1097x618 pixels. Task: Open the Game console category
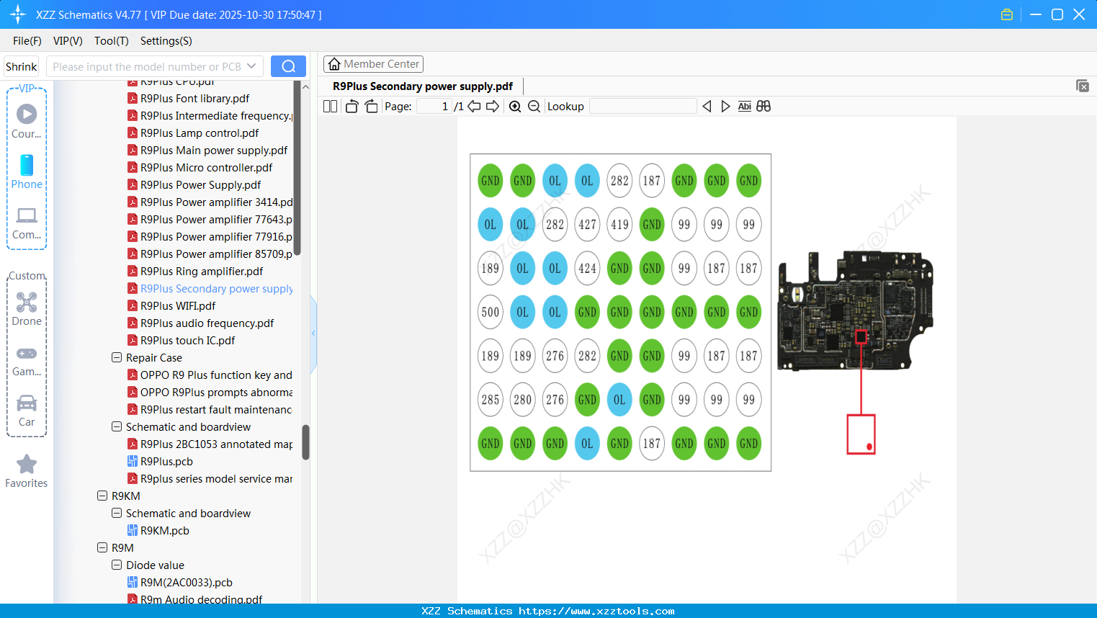(27, 360)
